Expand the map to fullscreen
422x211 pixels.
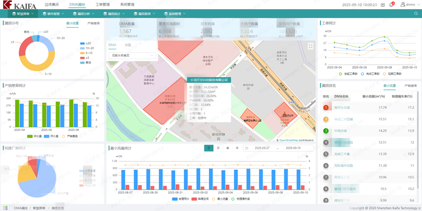[310, 46]
